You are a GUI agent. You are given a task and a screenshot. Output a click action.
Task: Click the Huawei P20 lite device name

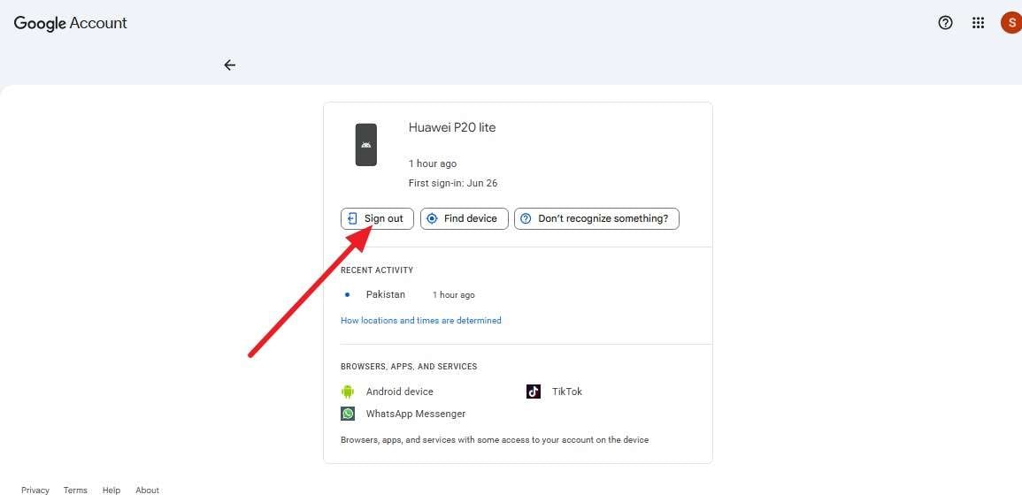[x=452, y=127]
